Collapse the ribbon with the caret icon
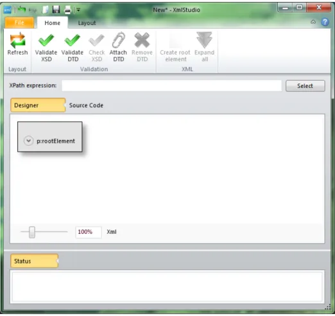The width and height of the screenshot is (335, 316). (313, 22)
